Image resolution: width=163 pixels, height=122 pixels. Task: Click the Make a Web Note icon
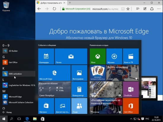145,9
